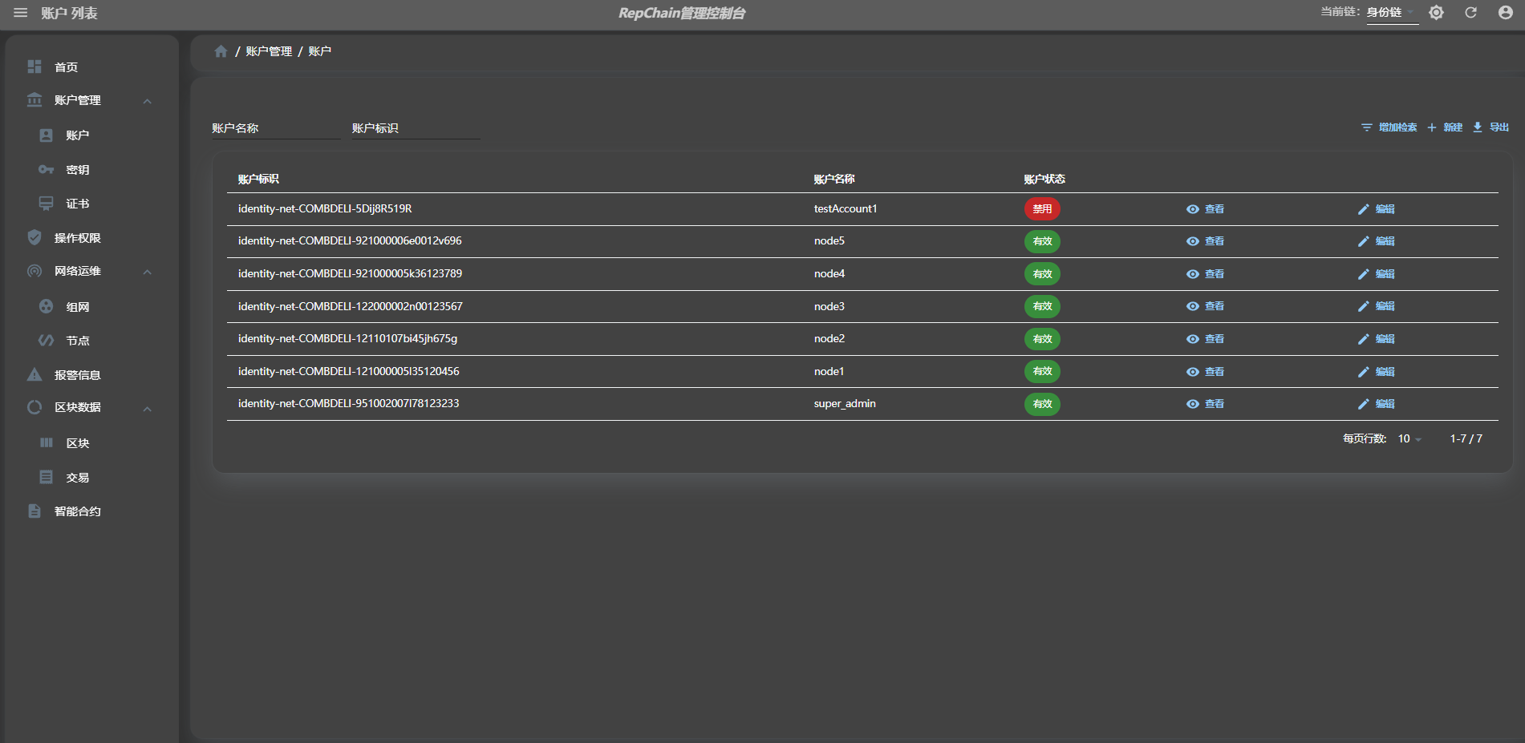View node2 account via eye icon
The image size is (1525, 743).
[1193, 339]
